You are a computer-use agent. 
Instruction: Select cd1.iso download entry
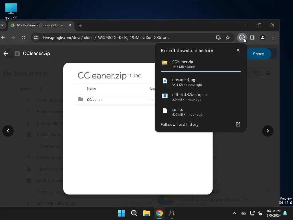point(201,112)
